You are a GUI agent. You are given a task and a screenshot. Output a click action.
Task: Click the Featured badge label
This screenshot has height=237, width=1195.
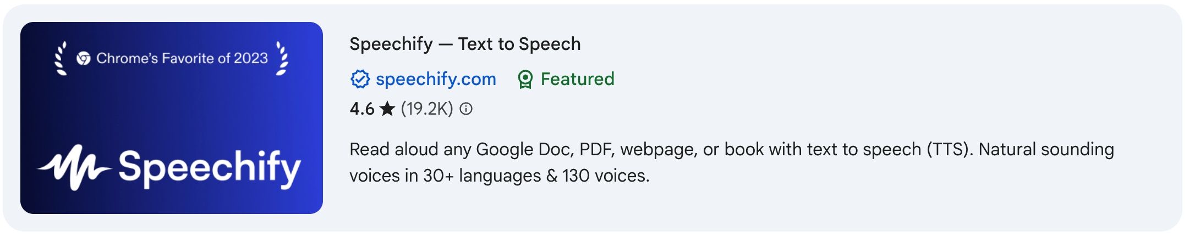(x=577, y=79)
